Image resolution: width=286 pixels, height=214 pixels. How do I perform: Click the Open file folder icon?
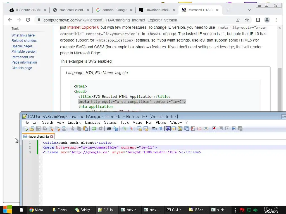(32, 129)
